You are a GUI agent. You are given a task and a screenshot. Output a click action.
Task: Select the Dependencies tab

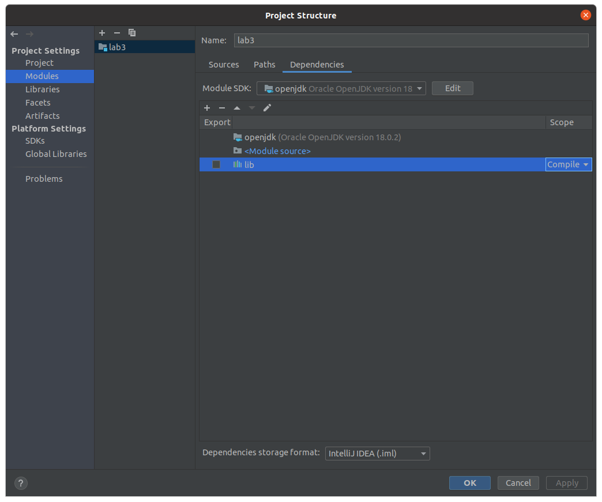317,65
